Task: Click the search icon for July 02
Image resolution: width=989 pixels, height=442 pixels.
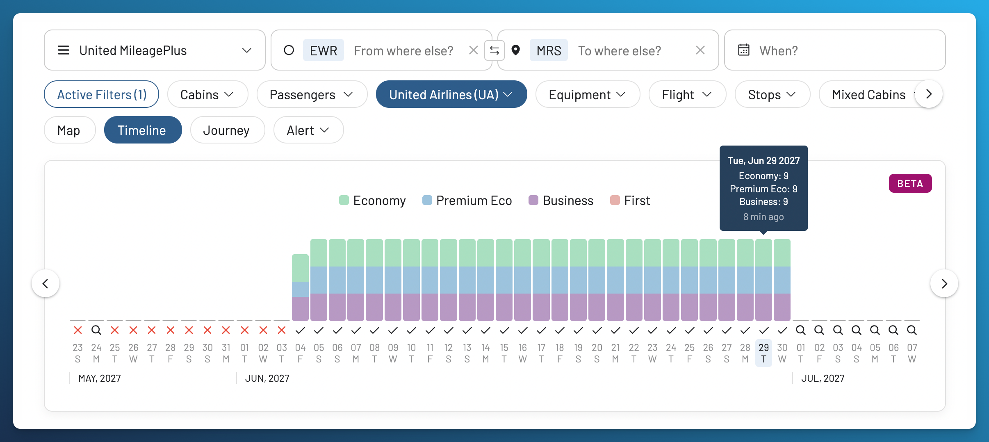Action: click(819, 330)
